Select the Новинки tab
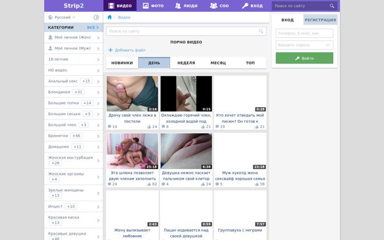The width and height of the screenshot is (384, 240). pyautogui.click(x=122, y=63)
